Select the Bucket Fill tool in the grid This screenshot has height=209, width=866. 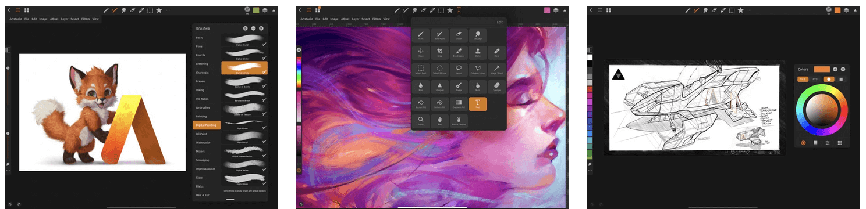(x=420, y=104)
